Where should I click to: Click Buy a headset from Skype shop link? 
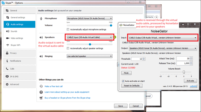tap(67, 98)
